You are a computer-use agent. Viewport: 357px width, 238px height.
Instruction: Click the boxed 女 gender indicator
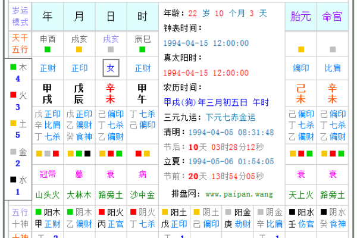point(111,68)
